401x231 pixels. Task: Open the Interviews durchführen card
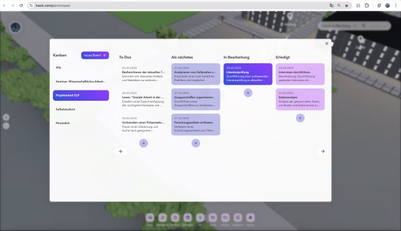click(300, 74)
